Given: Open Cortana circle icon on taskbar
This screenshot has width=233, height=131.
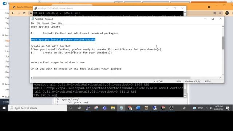Looking at the screenshot, I should [71, 108].
